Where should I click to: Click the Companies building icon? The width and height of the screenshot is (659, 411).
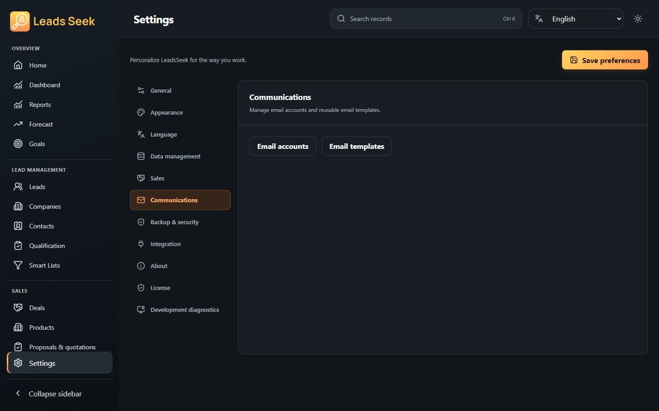(18, 206)
